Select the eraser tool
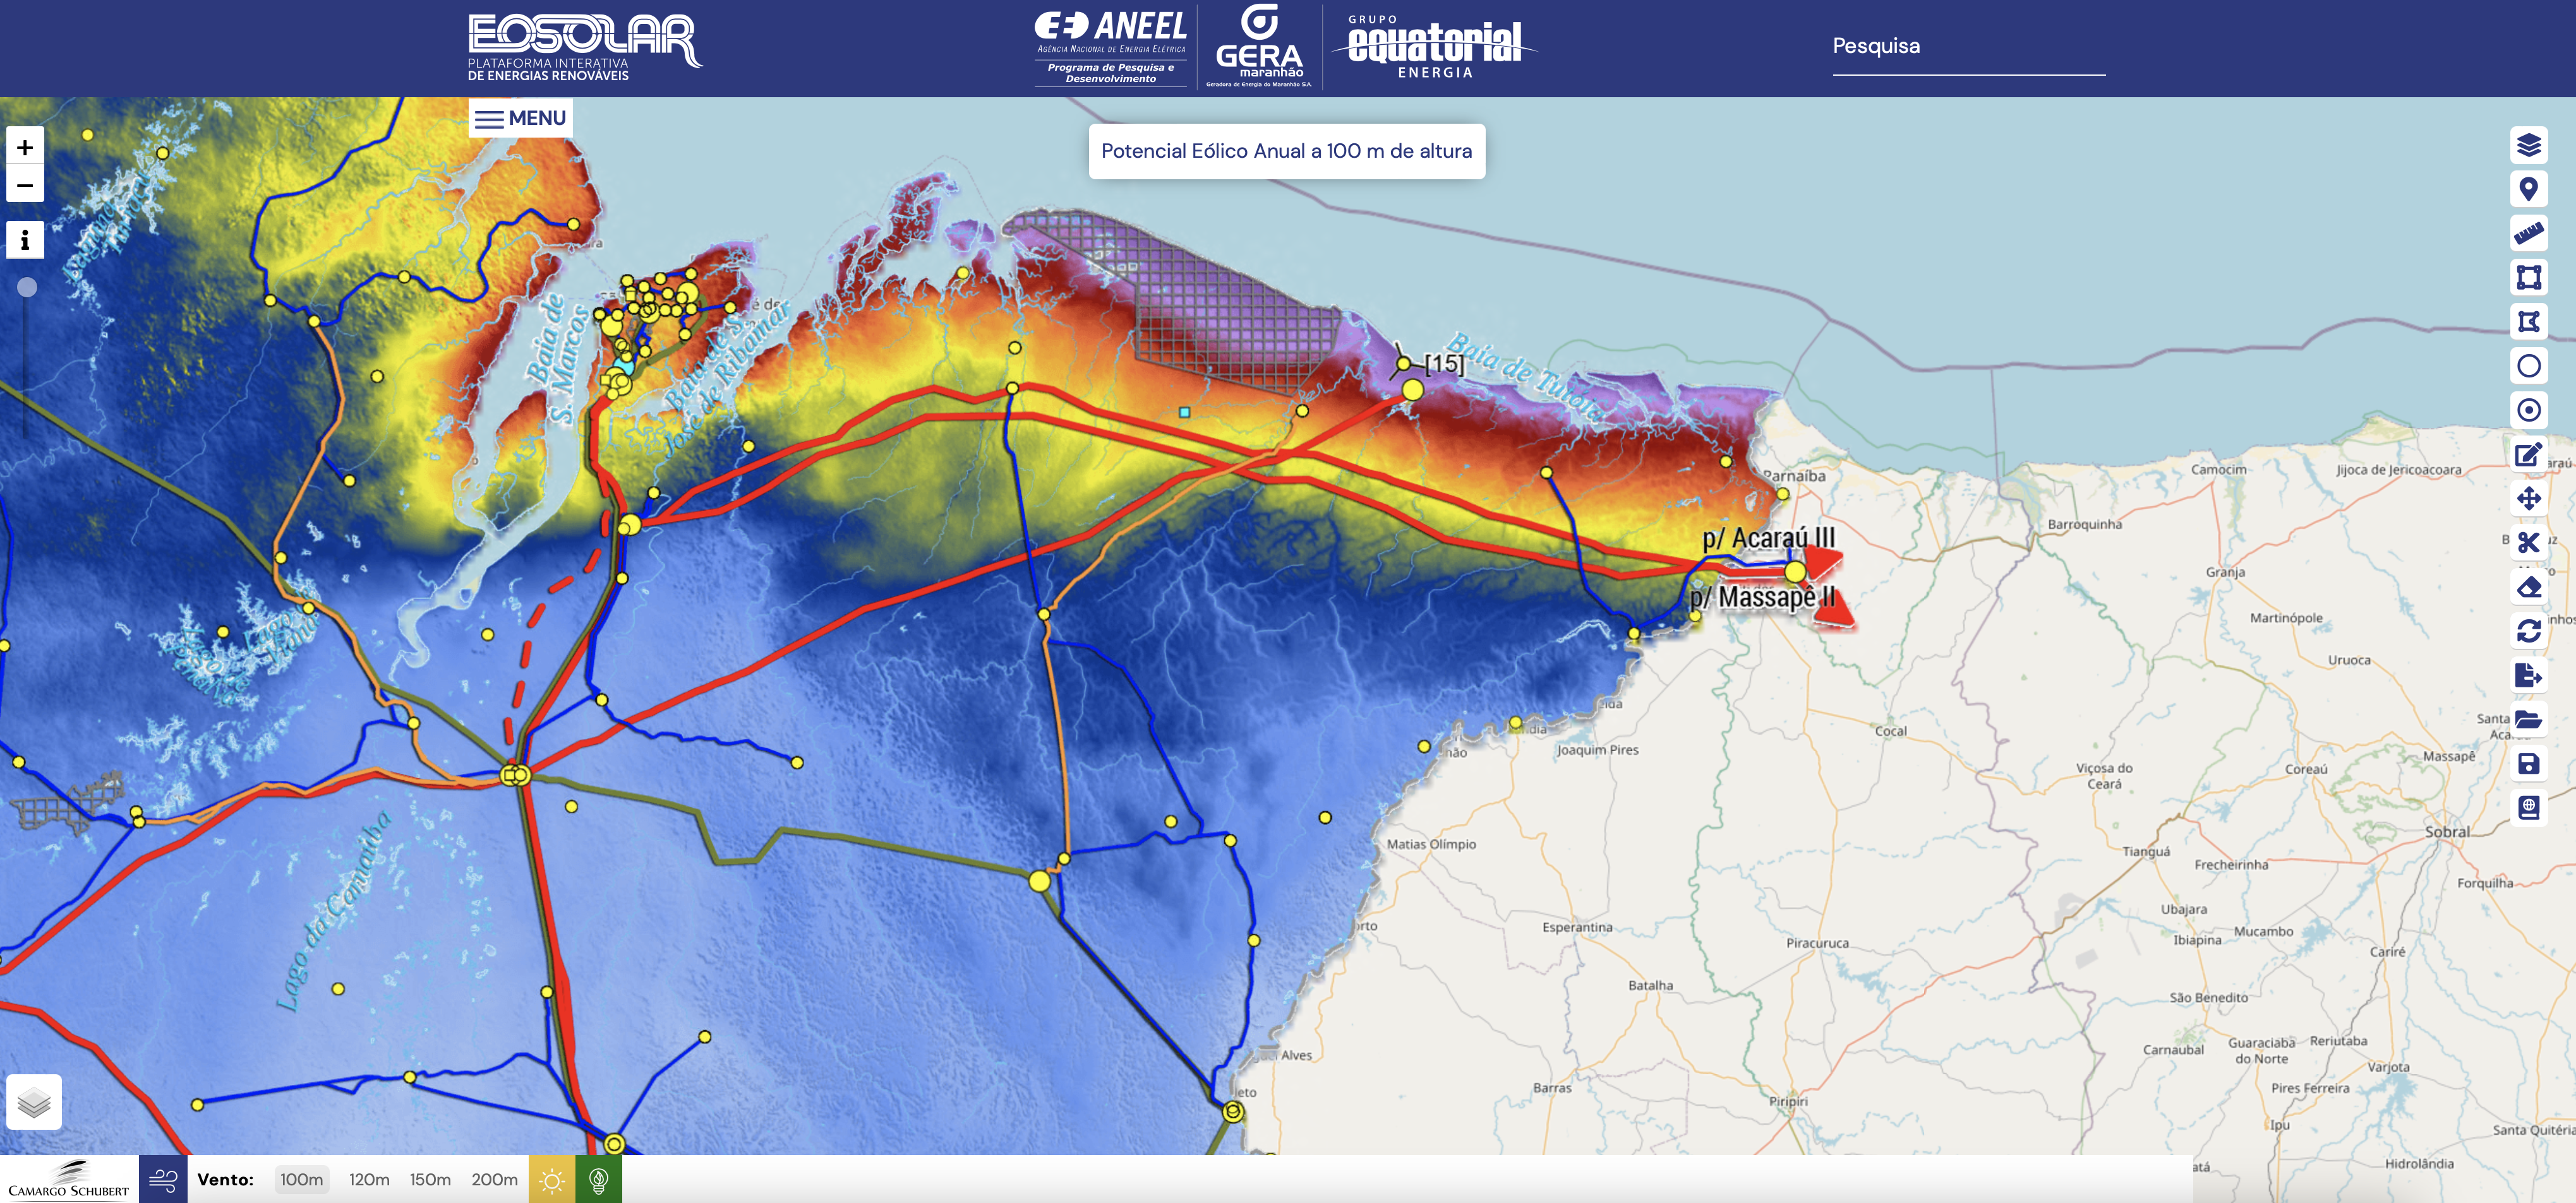Viewport: 2576px width, 1203px height. pos(2528,586)
